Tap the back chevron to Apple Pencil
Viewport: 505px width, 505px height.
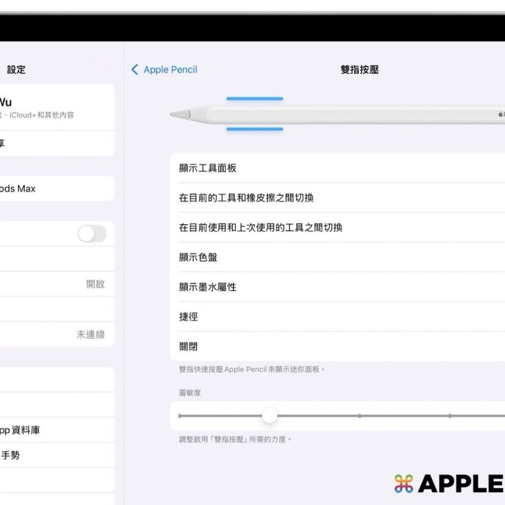point(135,70)
